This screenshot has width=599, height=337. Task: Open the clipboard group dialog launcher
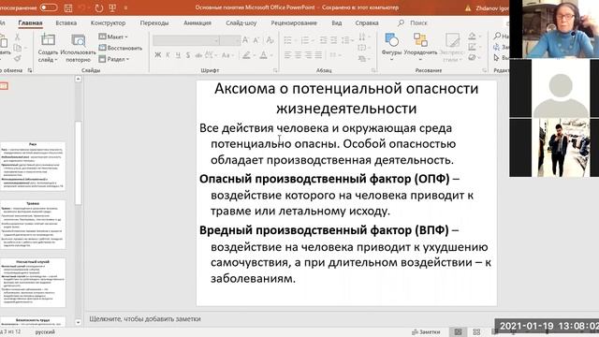30,70
